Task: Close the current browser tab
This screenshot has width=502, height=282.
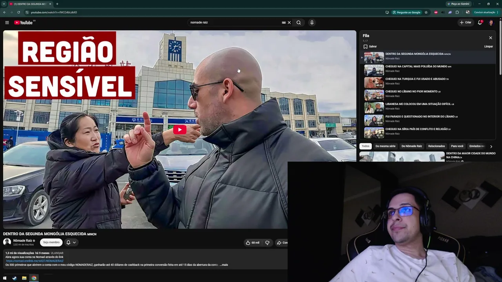Action: 50,4
